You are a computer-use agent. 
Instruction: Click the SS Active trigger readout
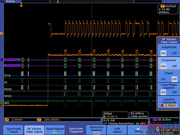(x=164, y=120)
